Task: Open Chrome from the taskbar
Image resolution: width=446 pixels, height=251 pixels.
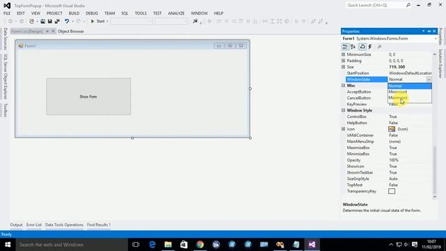Action: [200, 245]
